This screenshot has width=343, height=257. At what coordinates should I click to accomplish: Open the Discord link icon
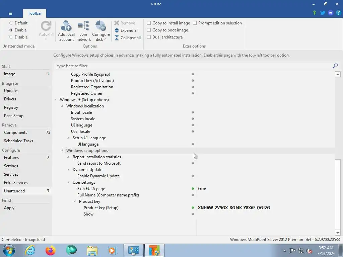331,13
